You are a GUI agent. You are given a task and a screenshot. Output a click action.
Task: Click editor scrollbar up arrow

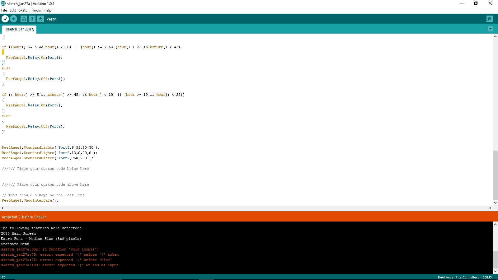495,36
